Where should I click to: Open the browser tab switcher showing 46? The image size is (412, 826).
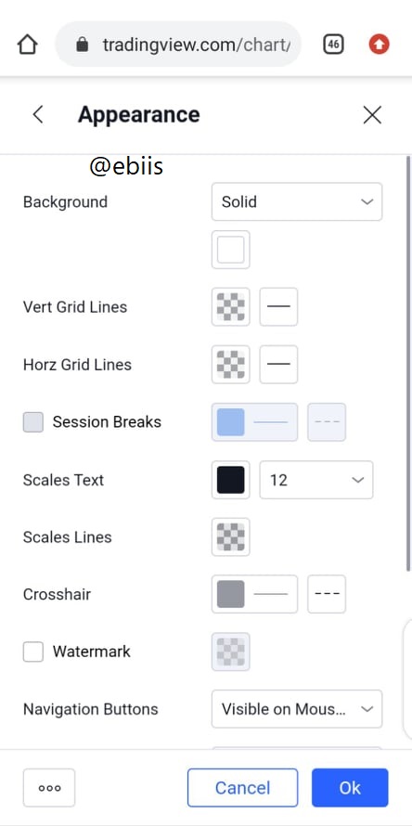point(333,45)
